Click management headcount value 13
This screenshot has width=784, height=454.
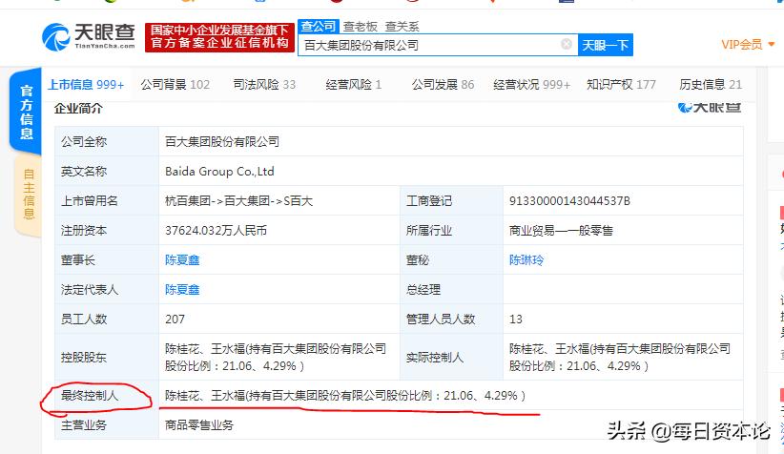[515, 319]
